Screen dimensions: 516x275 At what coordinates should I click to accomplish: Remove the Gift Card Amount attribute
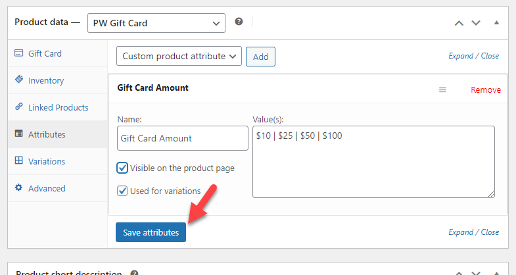click(x=486, y=90)
